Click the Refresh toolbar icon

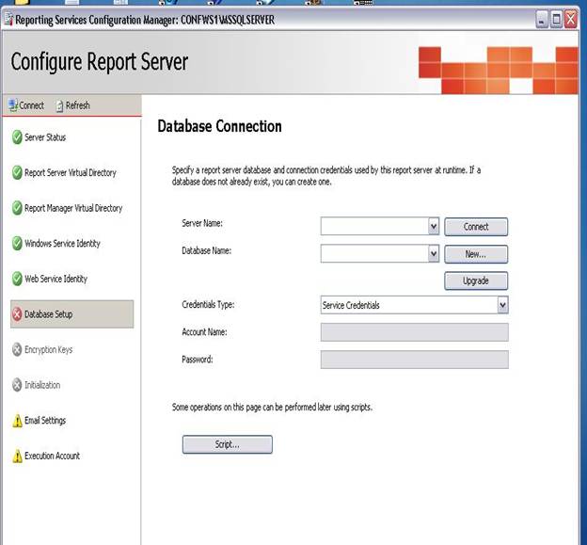(59, 106)
